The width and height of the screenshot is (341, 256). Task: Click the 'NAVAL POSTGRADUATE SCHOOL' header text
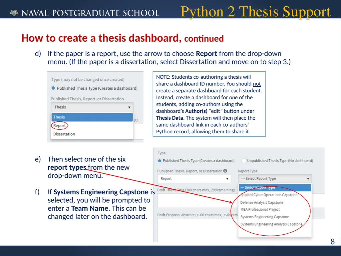coord(91,13)
